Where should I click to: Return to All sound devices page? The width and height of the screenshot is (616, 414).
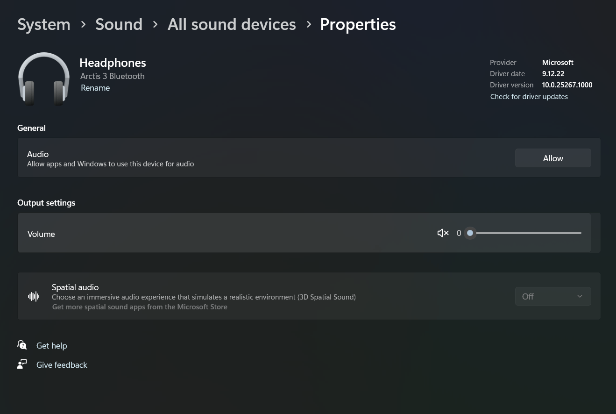(232, 24)
